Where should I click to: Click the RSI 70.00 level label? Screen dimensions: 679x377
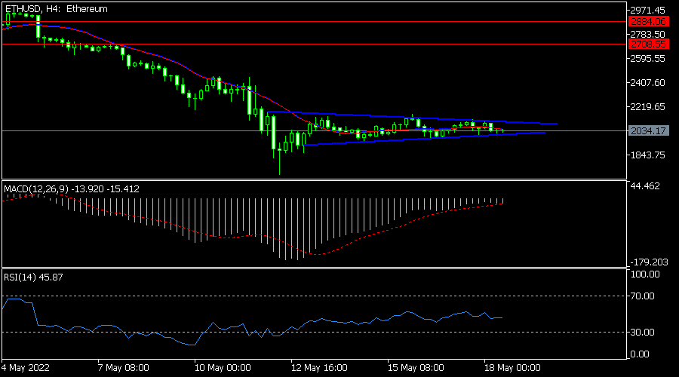coord(643,296)
